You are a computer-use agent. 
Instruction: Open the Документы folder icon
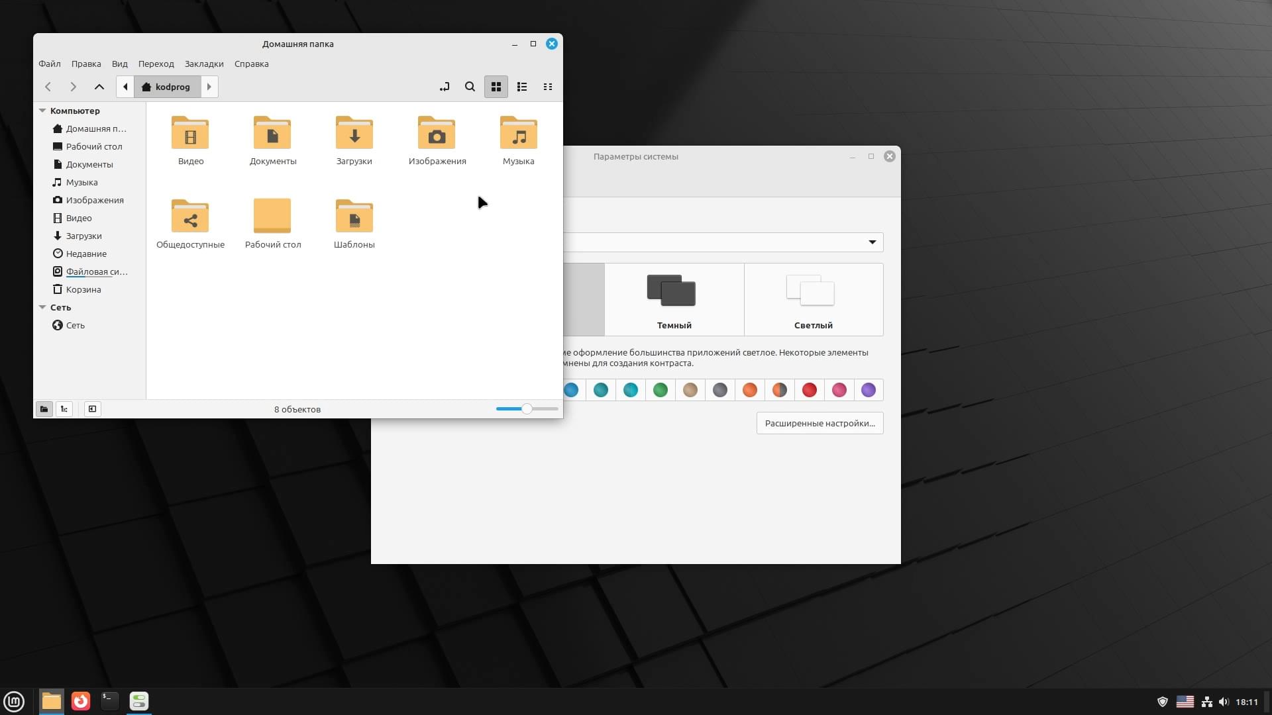[x=272, y=133]
